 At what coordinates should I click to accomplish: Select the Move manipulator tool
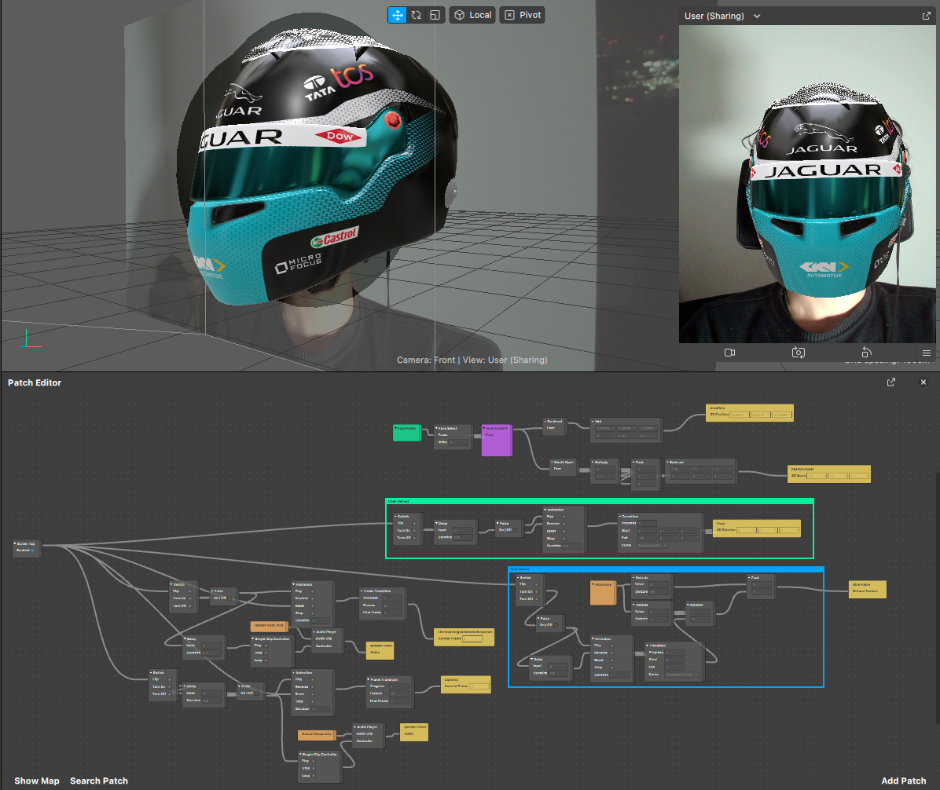398,15
